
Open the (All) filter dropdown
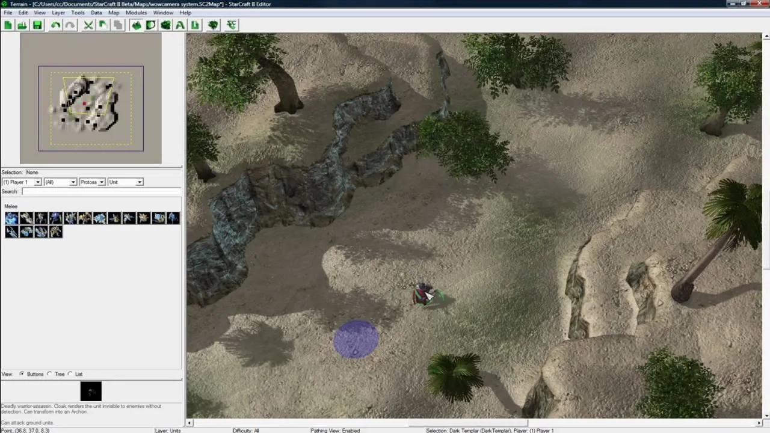[x=60, y=182]
